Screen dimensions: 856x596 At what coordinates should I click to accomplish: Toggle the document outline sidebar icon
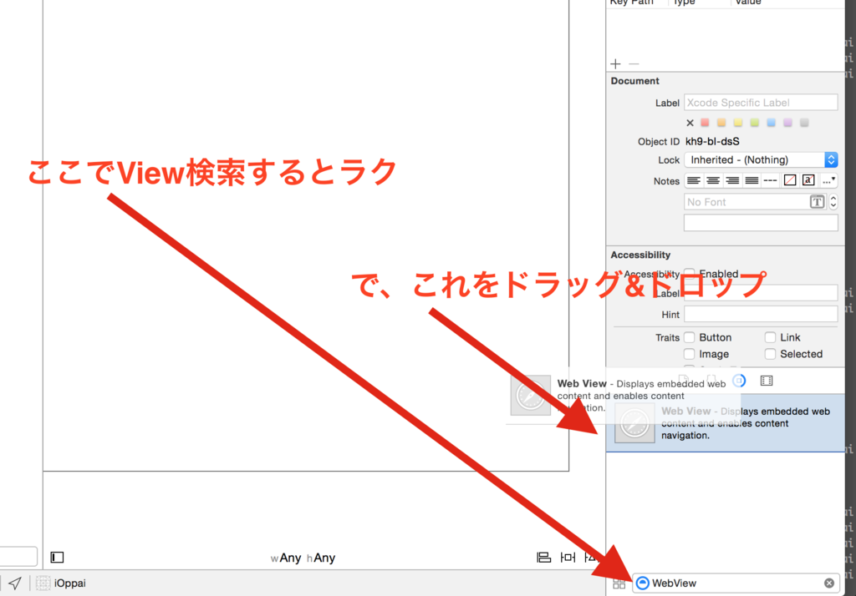pyautogui.click(x=58, y=558)
